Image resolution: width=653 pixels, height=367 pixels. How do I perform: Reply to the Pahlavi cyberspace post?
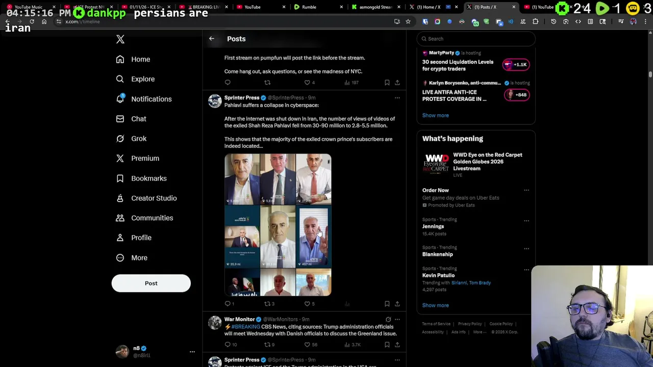click(229, 304)
